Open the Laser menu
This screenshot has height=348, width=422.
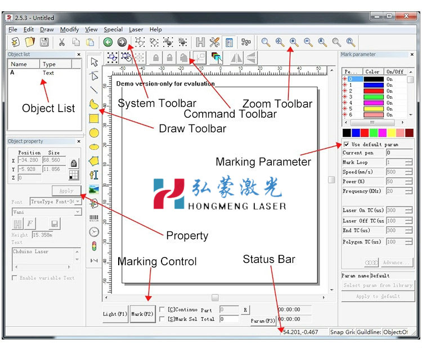136,29
